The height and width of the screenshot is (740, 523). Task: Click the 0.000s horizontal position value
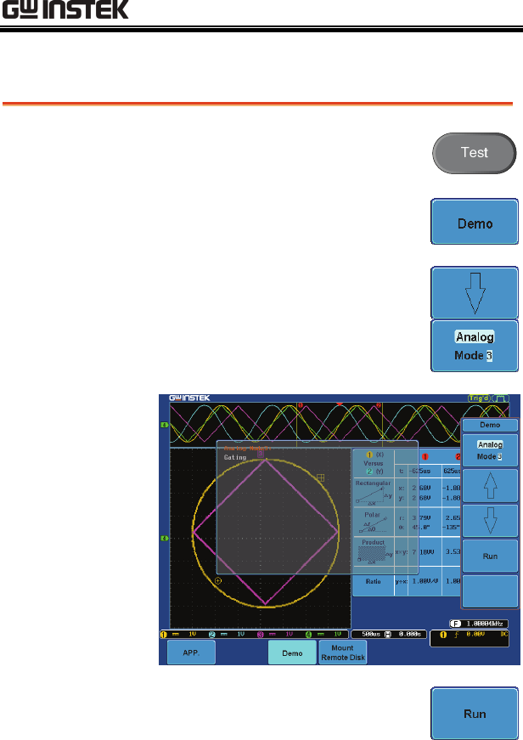410,635
